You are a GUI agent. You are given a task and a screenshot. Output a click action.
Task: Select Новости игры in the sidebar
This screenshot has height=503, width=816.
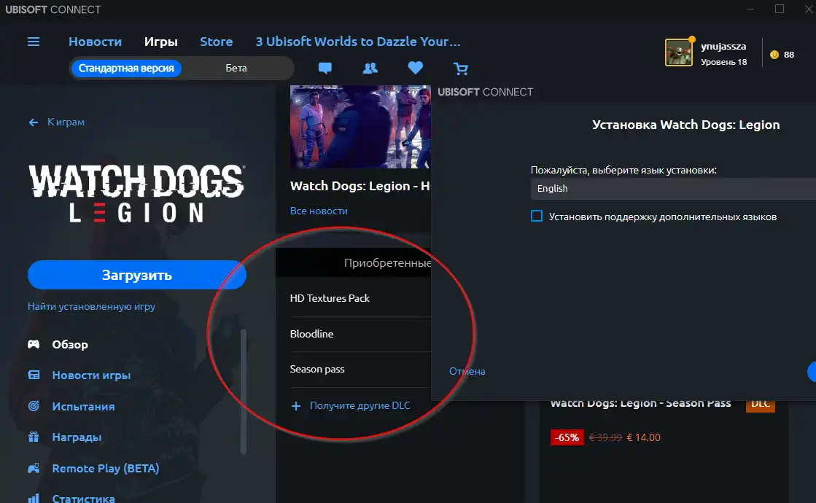tap(91, 375)
